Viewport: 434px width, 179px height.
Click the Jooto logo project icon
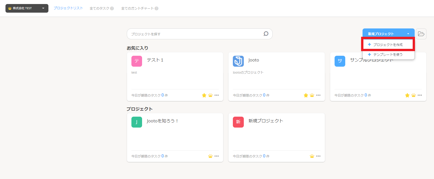[238, 61]
